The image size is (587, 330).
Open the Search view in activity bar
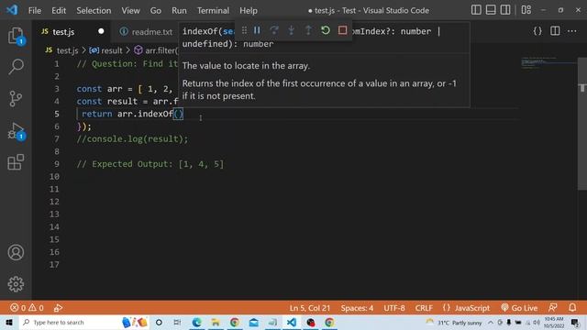coord(16,67)
